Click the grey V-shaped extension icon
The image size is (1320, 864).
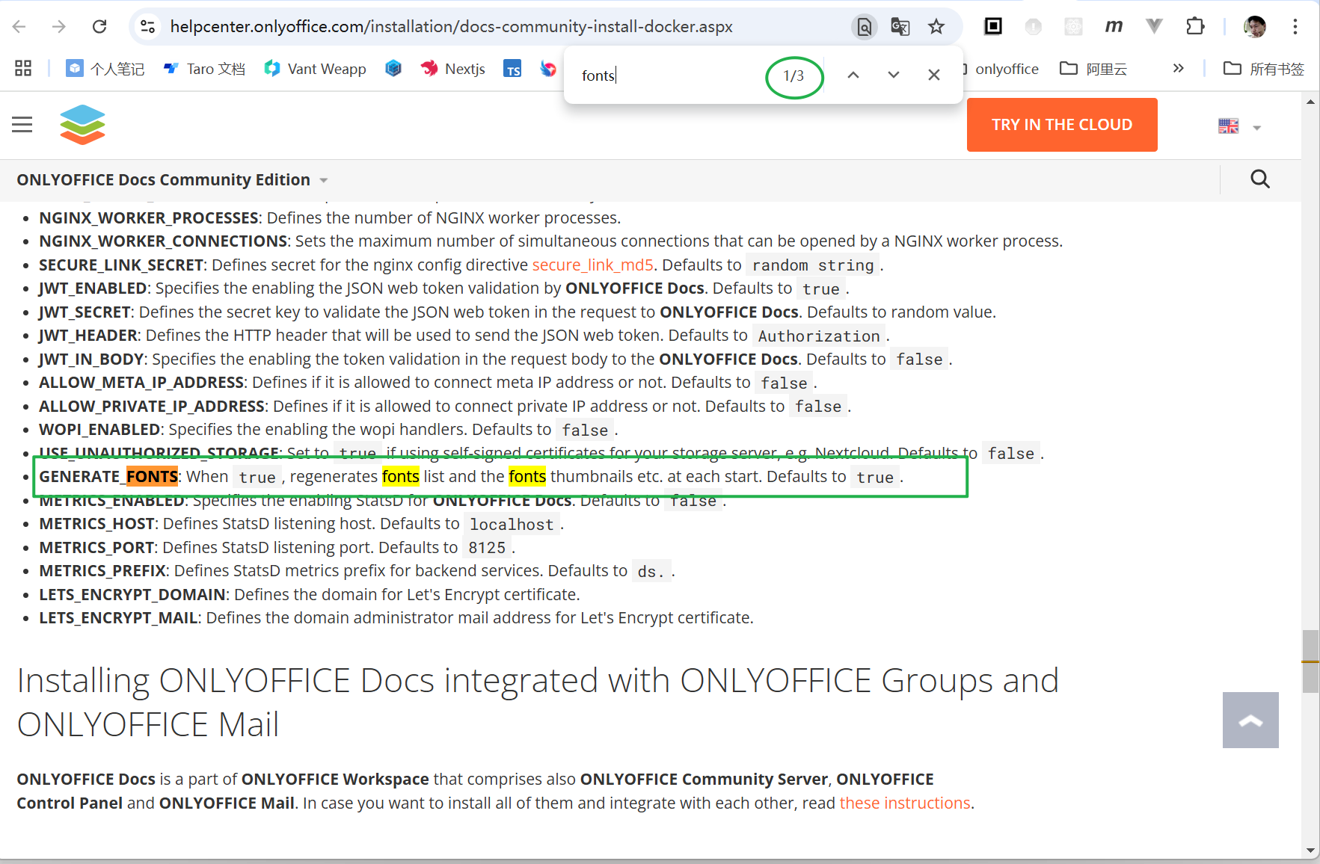click(1155, 27)
